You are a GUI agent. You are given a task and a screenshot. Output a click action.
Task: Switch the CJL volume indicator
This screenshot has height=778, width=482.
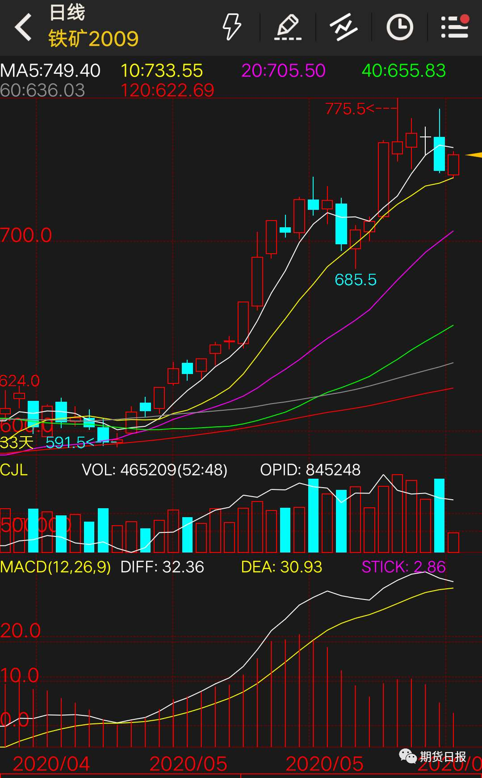14,470
